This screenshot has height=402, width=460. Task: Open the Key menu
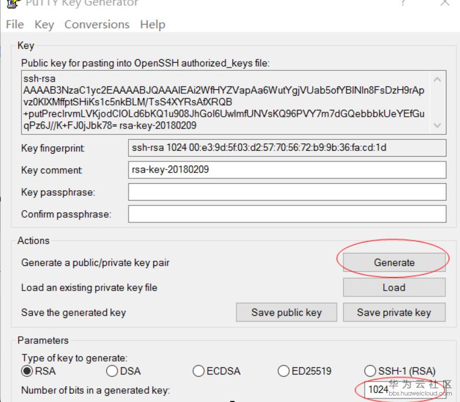[45, 25]
